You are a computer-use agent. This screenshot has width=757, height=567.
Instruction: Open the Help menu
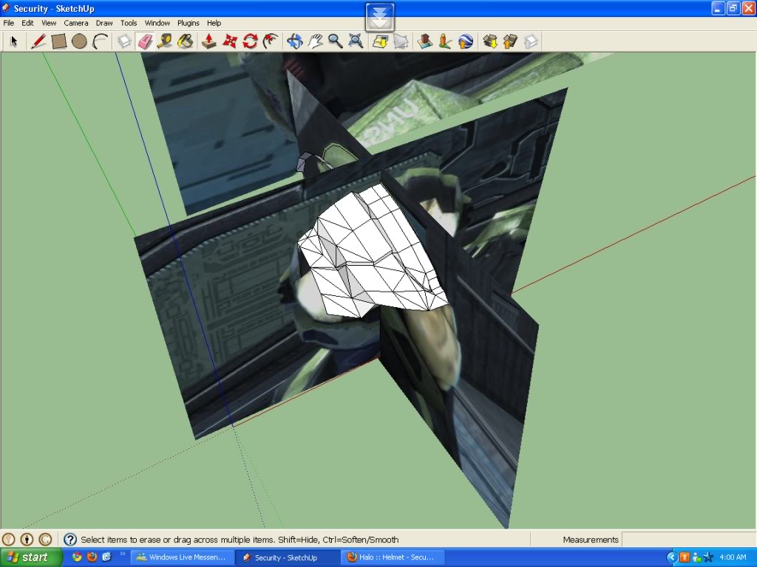tap(214, 23)
